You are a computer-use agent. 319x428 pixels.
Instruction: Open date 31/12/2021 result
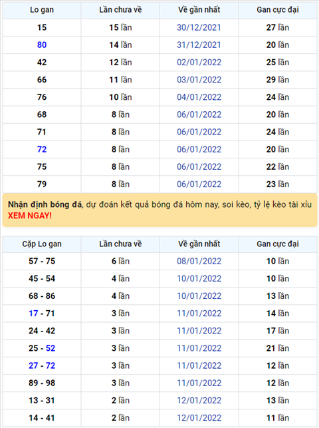(x=199, y=45)
